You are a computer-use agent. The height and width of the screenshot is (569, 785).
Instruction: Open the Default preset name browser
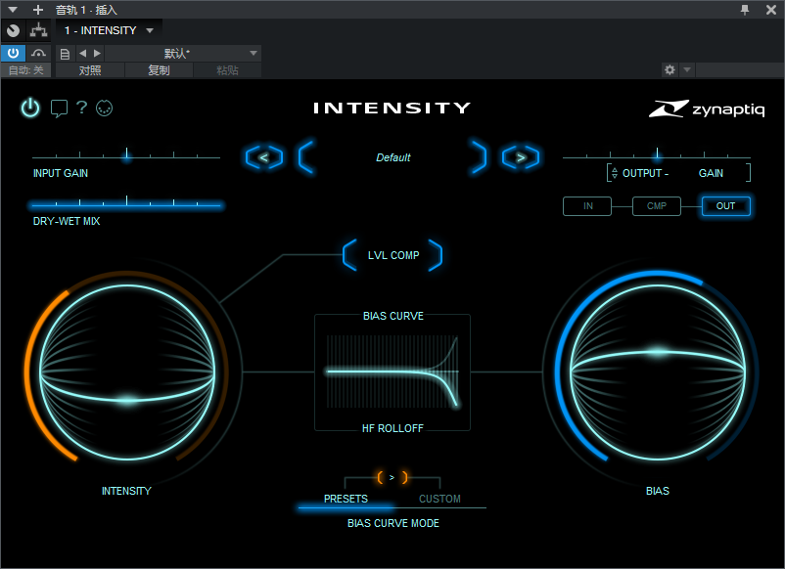(393, 157)
